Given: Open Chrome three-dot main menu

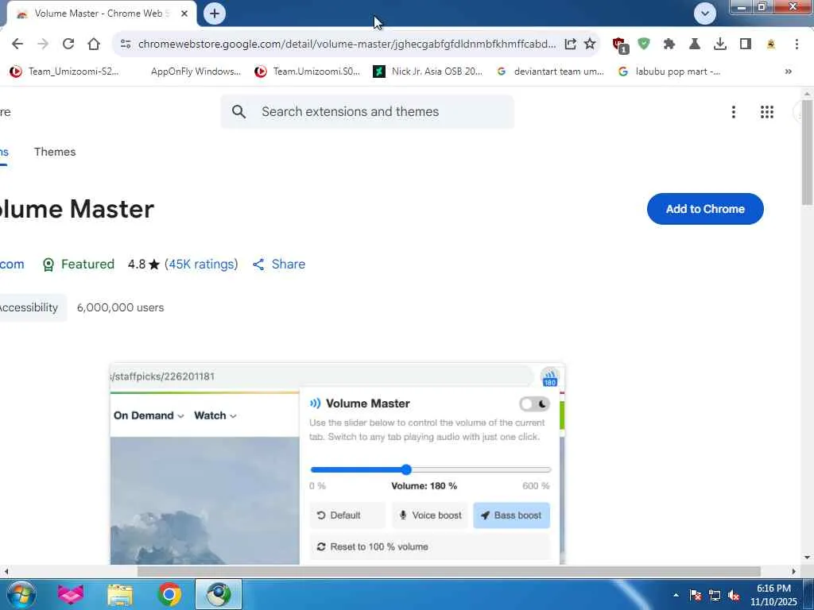Looking at the screenshot, I should (797, 44).
